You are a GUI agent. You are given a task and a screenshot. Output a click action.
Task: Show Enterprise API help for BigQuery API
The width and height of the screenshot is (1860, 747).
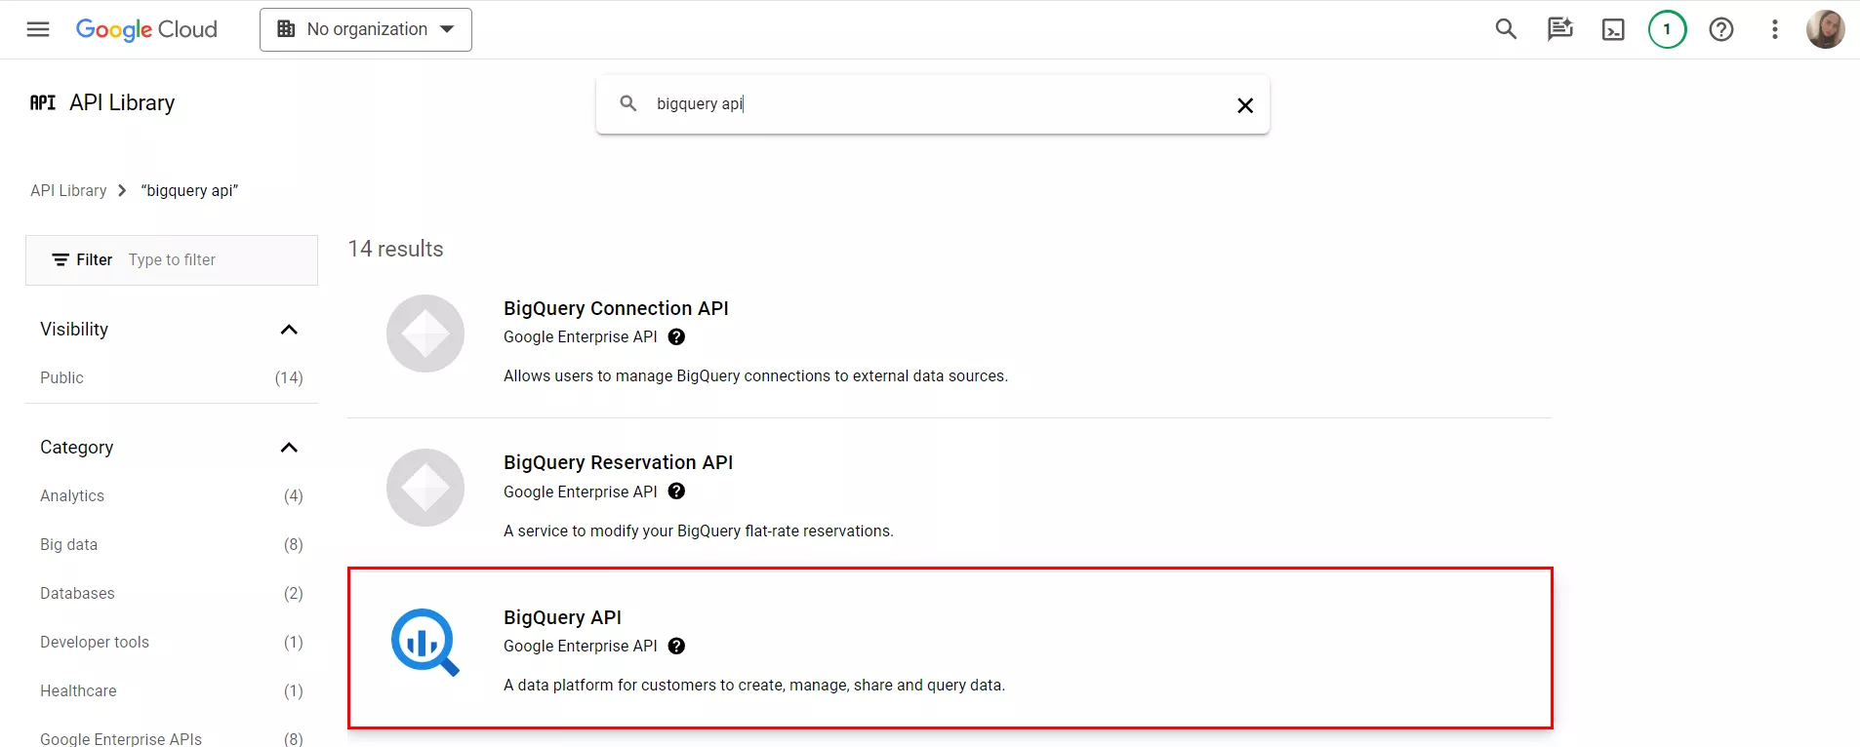click(x=676, y=646)
